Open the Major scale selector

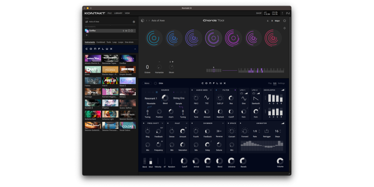click(x=277, y=21)
